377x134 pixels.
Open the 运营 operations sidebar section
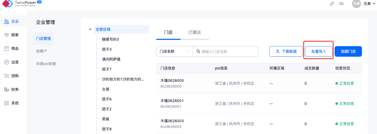(x=12, y=62)
